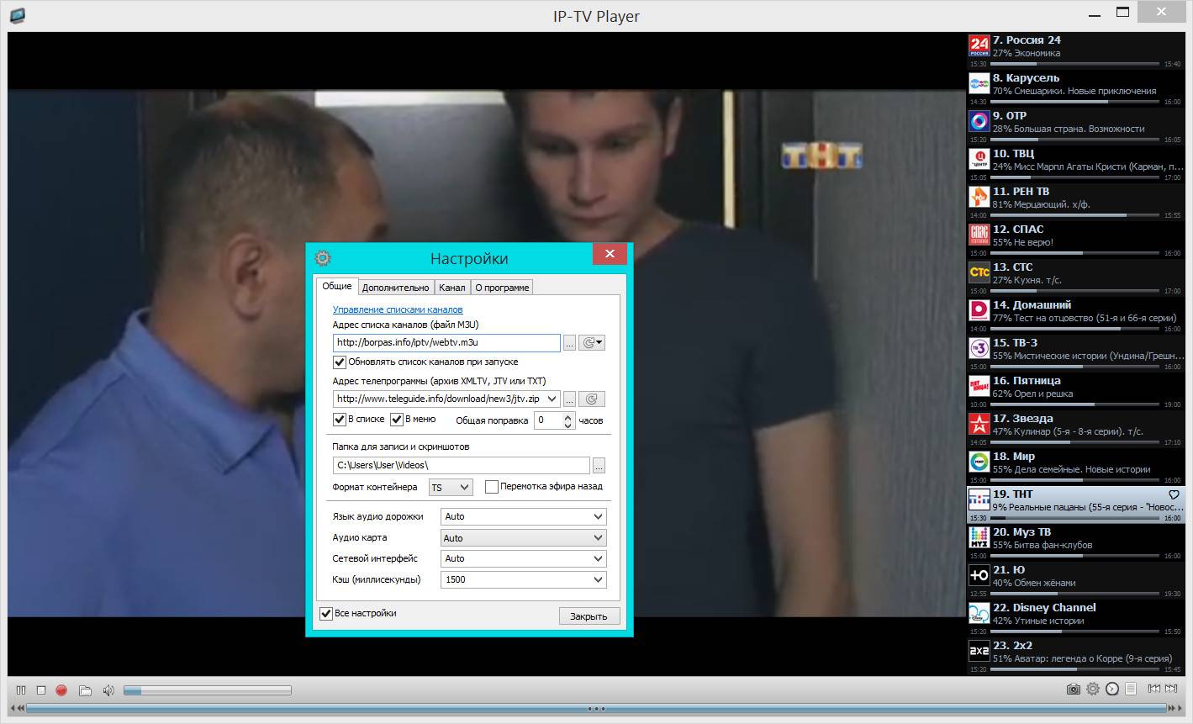Image resolution: width=1193 pixels, height=724 pixels.
Task: Click the Пятница channel logo
Action: point(979,386)
